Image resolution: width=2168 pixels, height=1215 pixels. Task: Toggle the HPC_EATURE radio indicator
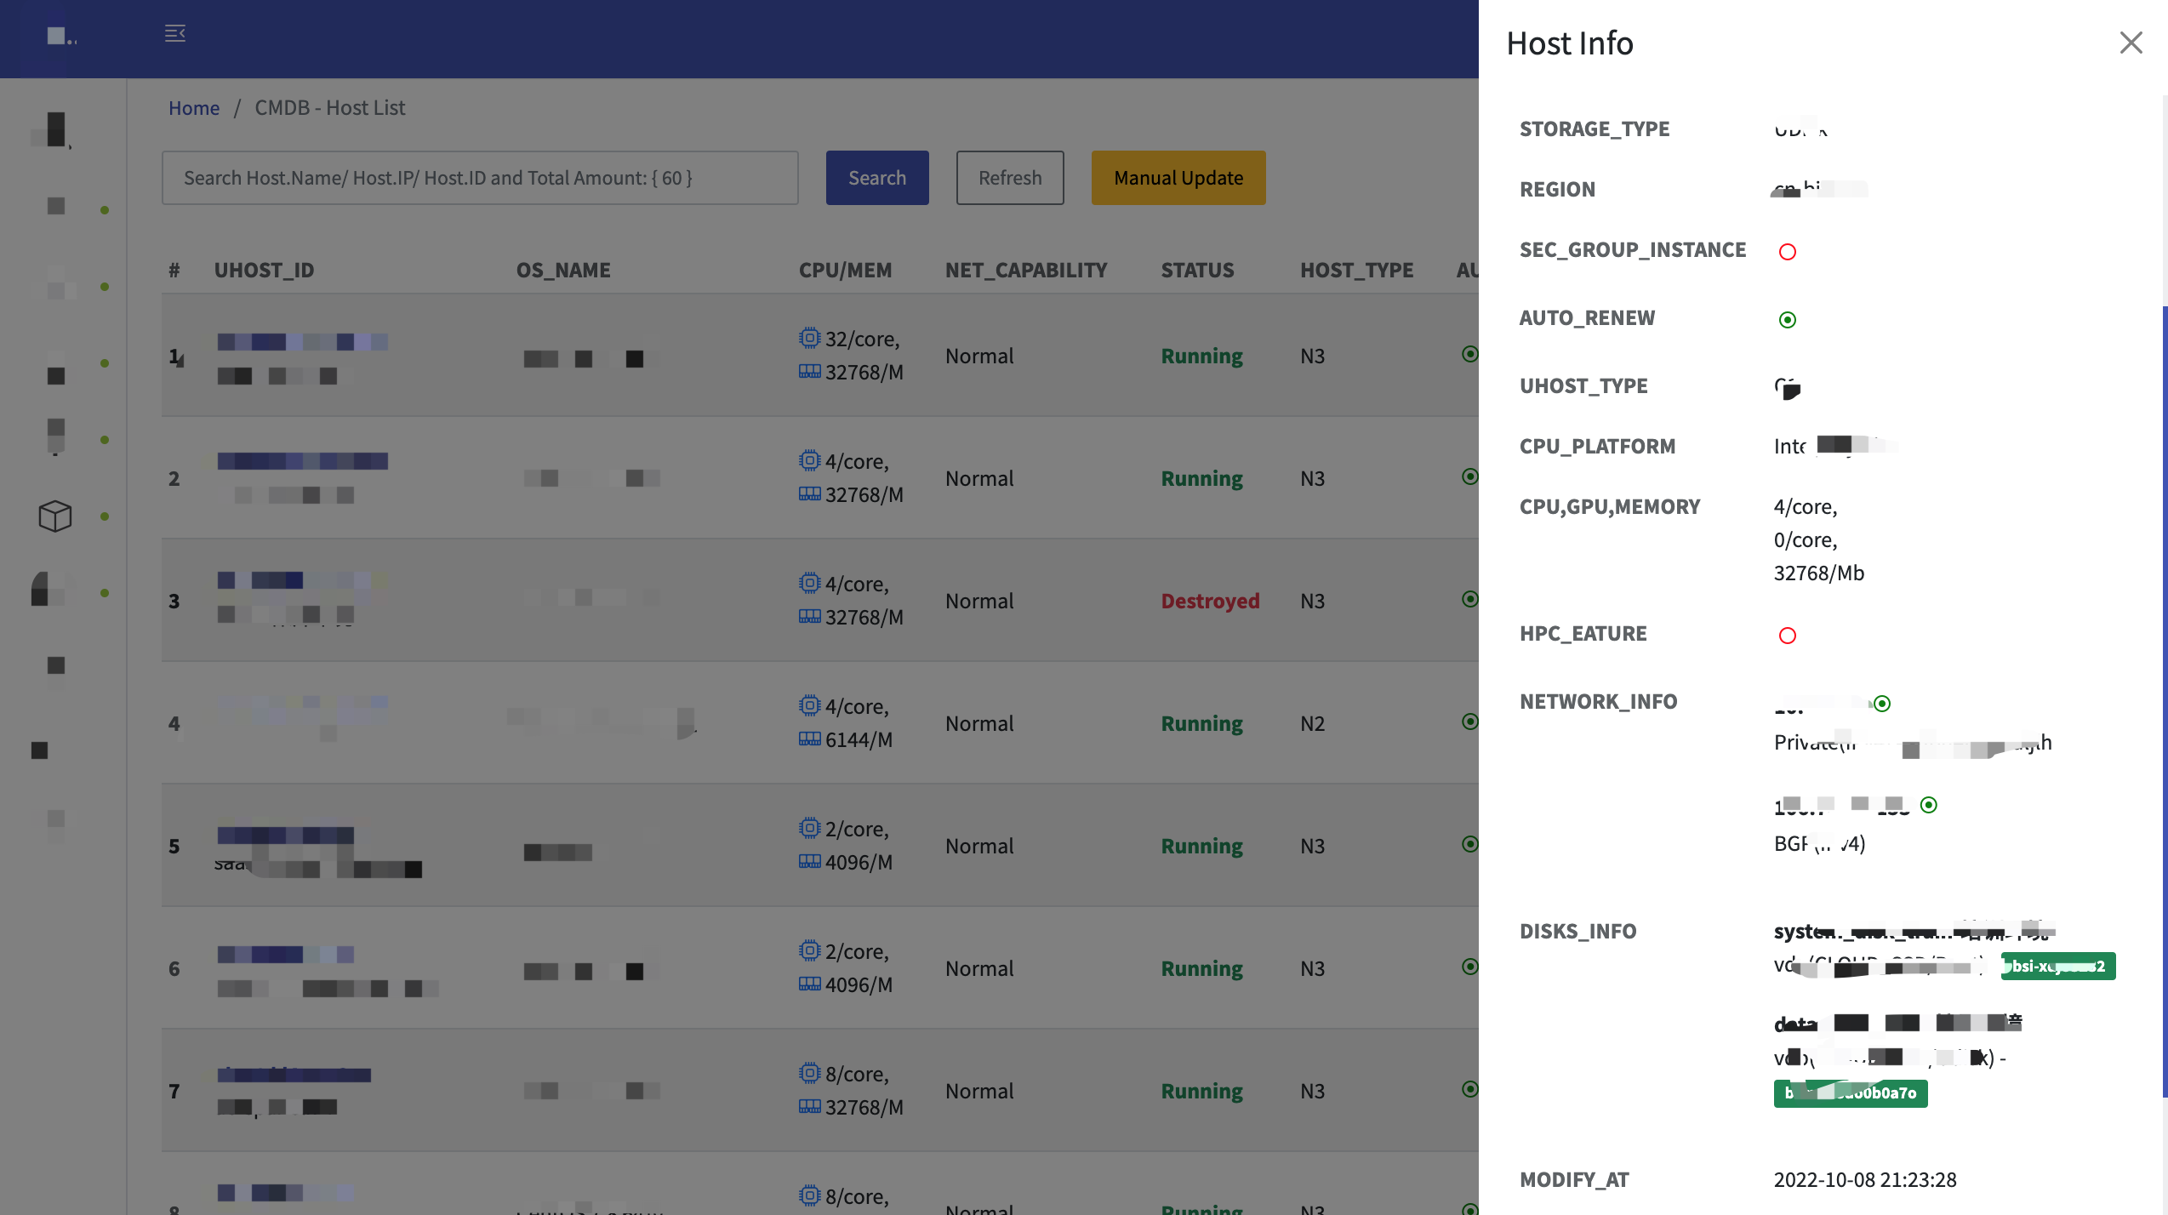(1788, 636)
